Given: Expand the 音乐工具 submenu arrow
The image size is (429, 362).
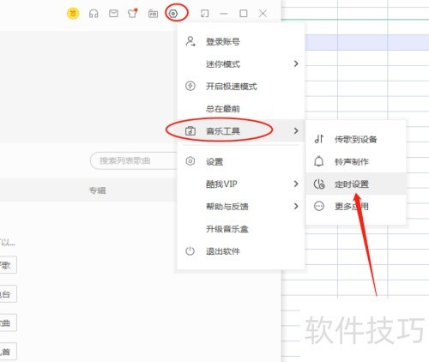Looking at the screenshot, I should point(296,130).
